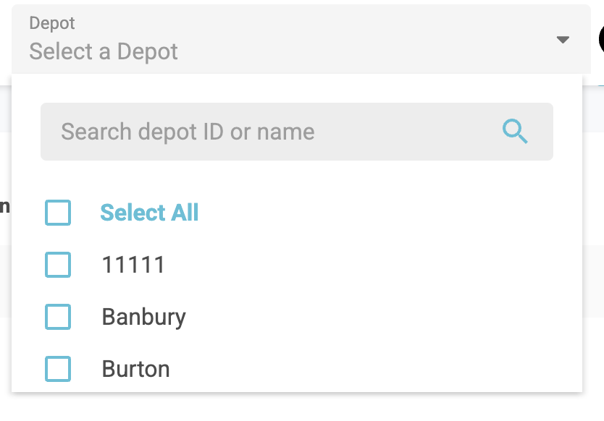The height and width of the screenshot is (421, 604).
Task: Enable the Banbury depot checkbox
Action: 58,317
